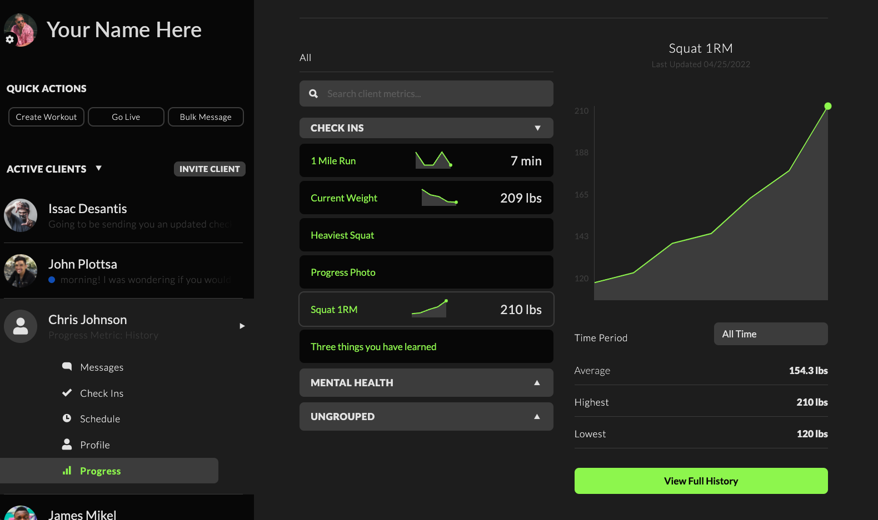Click the Check Ins checkmark icon

[x=67, y=393]
